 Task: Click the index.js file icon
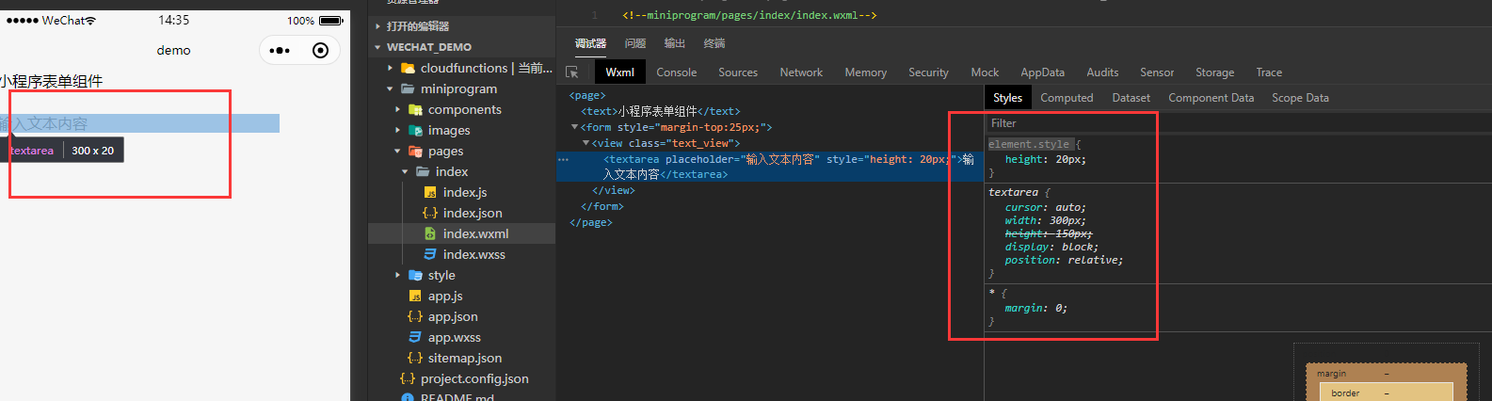click(430, 192)
